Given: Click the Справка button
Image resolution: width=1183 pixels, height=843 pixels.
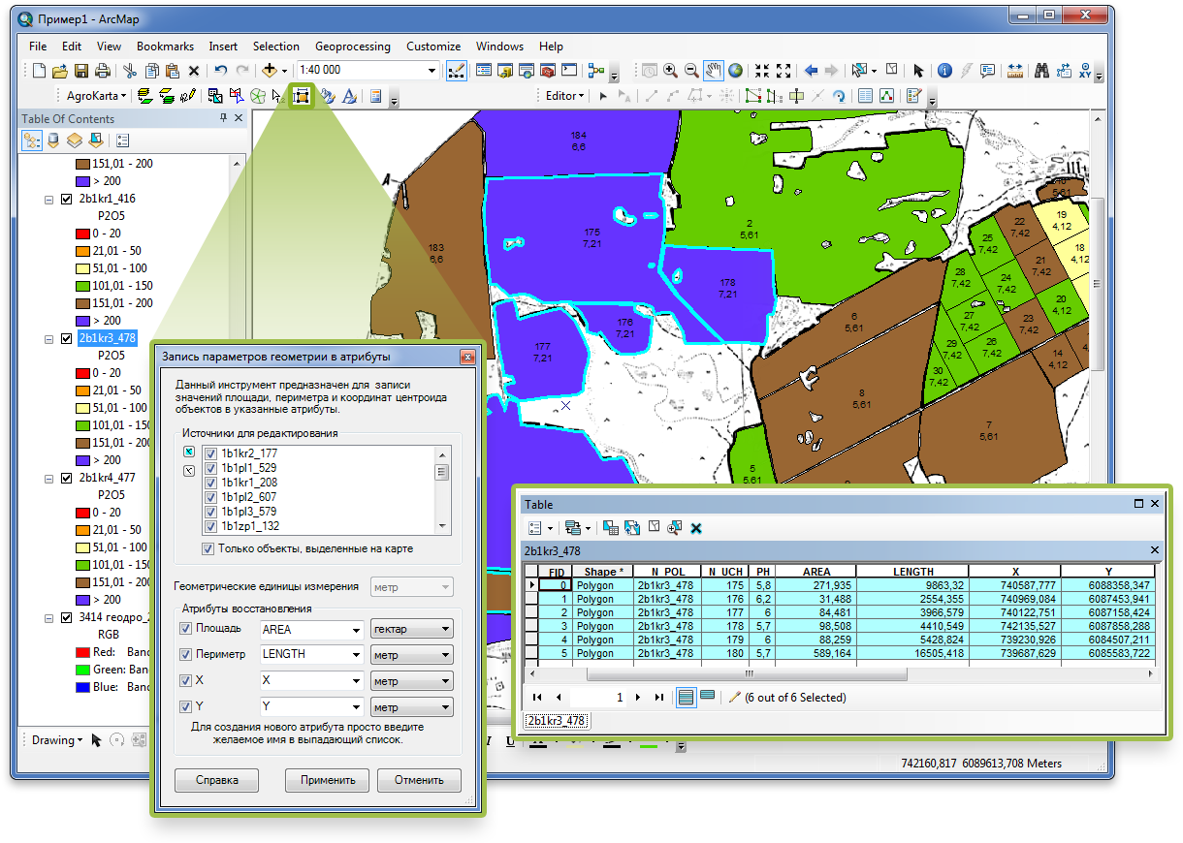Looking at the screenshot, I should pyautogui.click(x=217, y=780).
